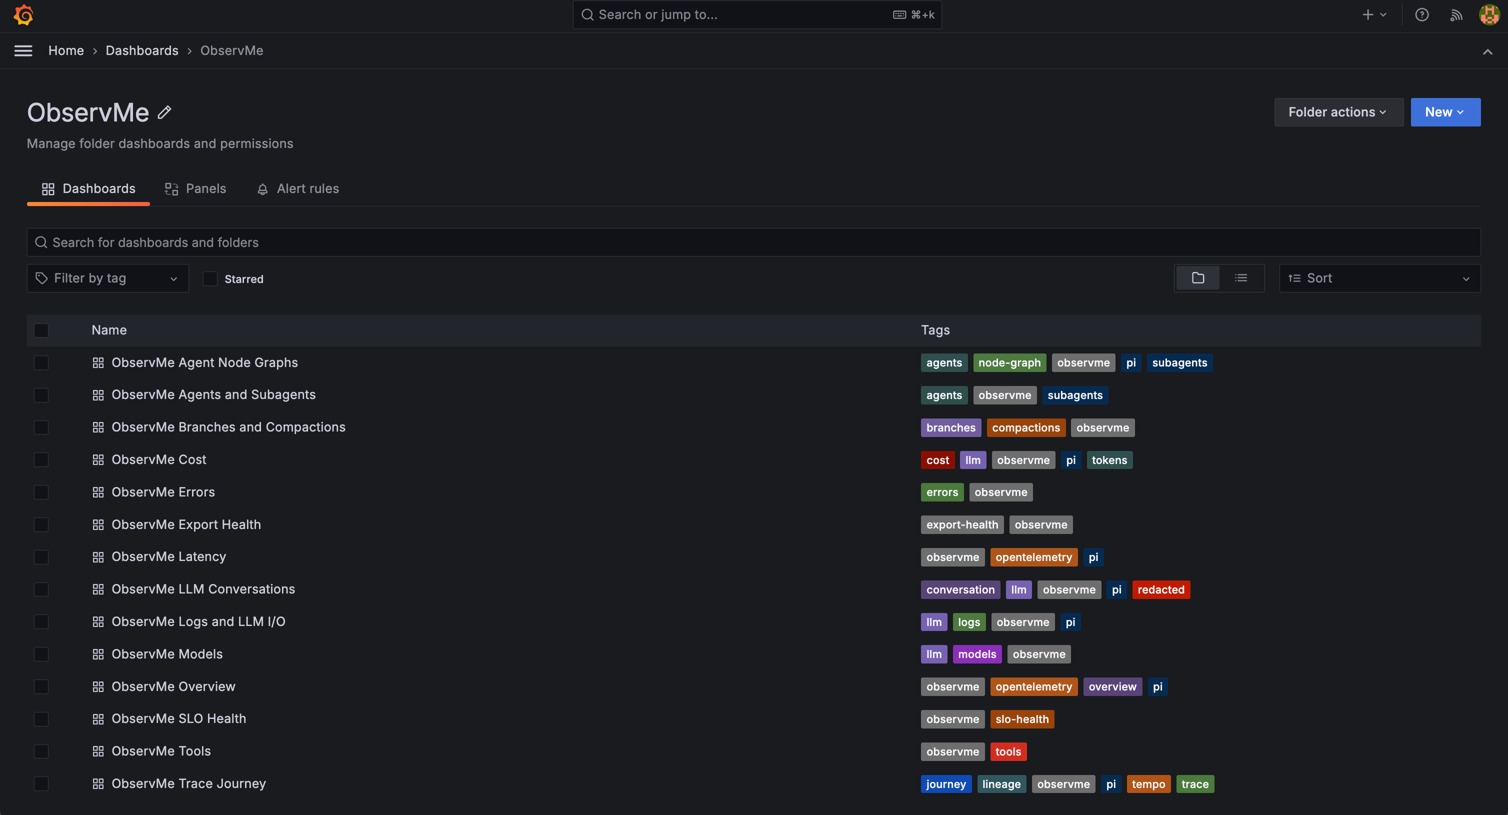Image resolution: width=1508 pixels, height=815 pixels.
Task: Open ObservMe Branches and Compactions dashboard
Action: coord(228,427)
